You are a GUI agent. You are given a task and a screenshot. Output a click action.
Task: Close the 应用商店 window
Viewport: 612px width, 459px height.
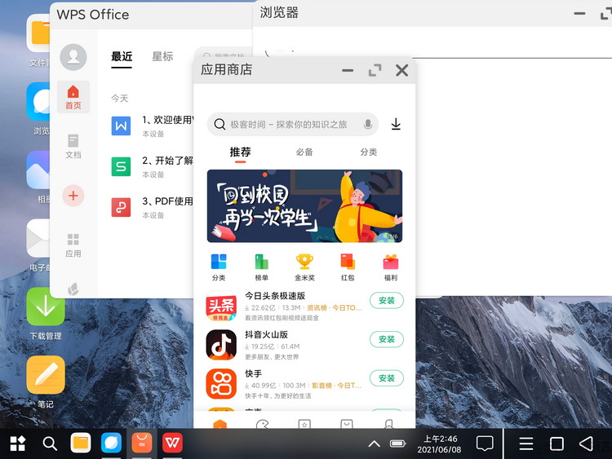(x=402, y=71)
